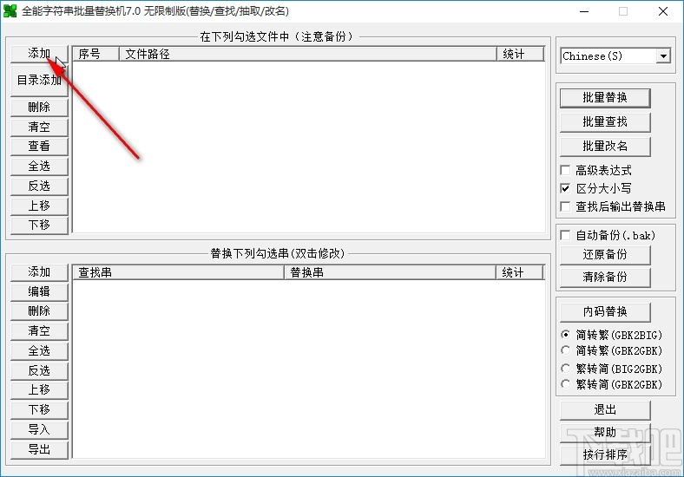This screenshot has width=684, height=477.
Task: Toggle 查找后输出替换串 checkbox
Action: 565,206
